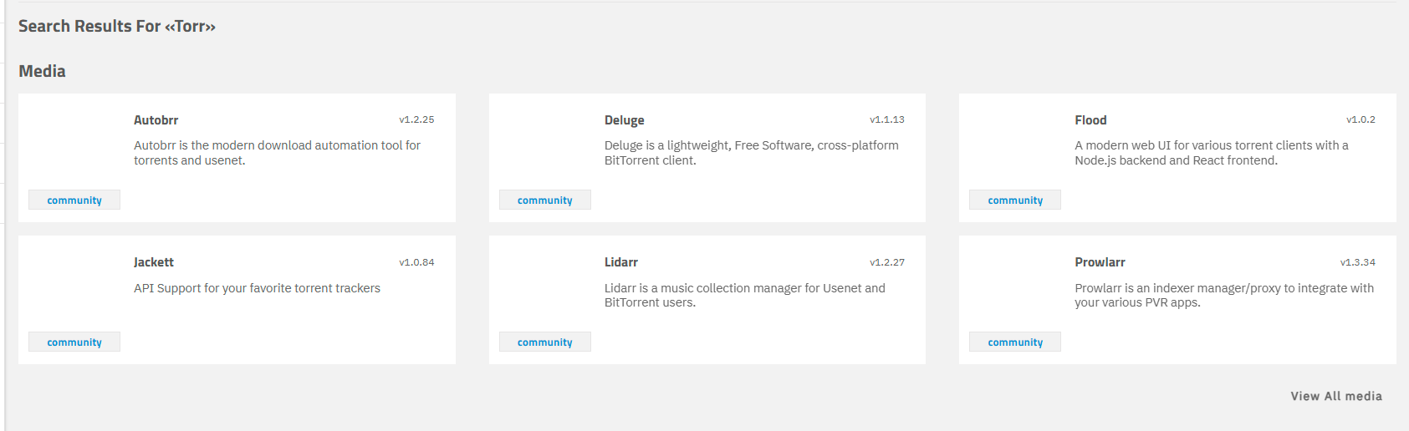Viewport: 1409px width, 431px height.
Task: Follow the View All media link
Action: 1336,396
